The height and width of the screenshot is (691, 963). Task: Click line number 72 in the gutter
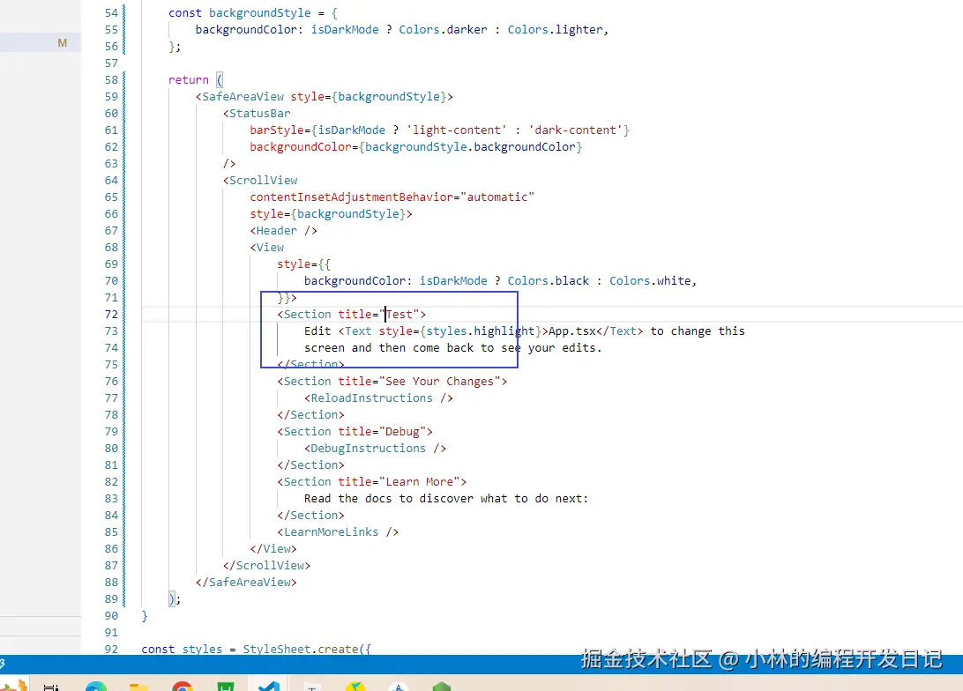point(111,314)
